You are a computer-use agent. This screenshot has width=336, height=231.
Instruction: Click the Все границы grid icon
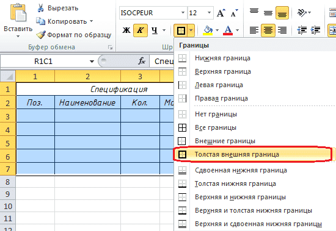pyautogui.click(x=183, y=128)
